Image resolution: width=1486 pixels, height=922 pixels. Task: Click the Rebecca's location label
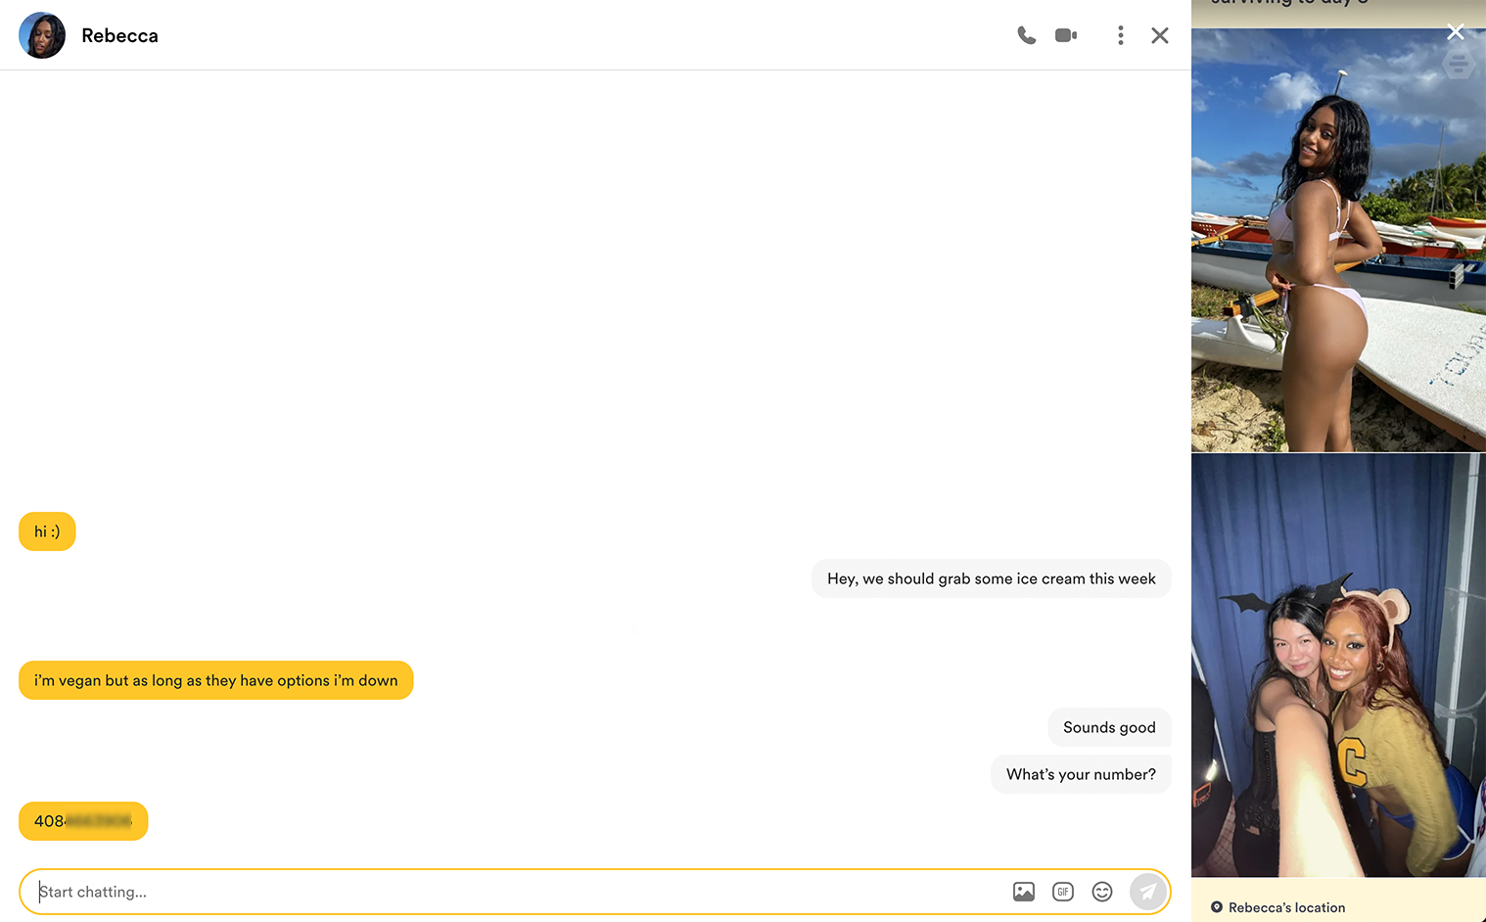(1285, 907)
